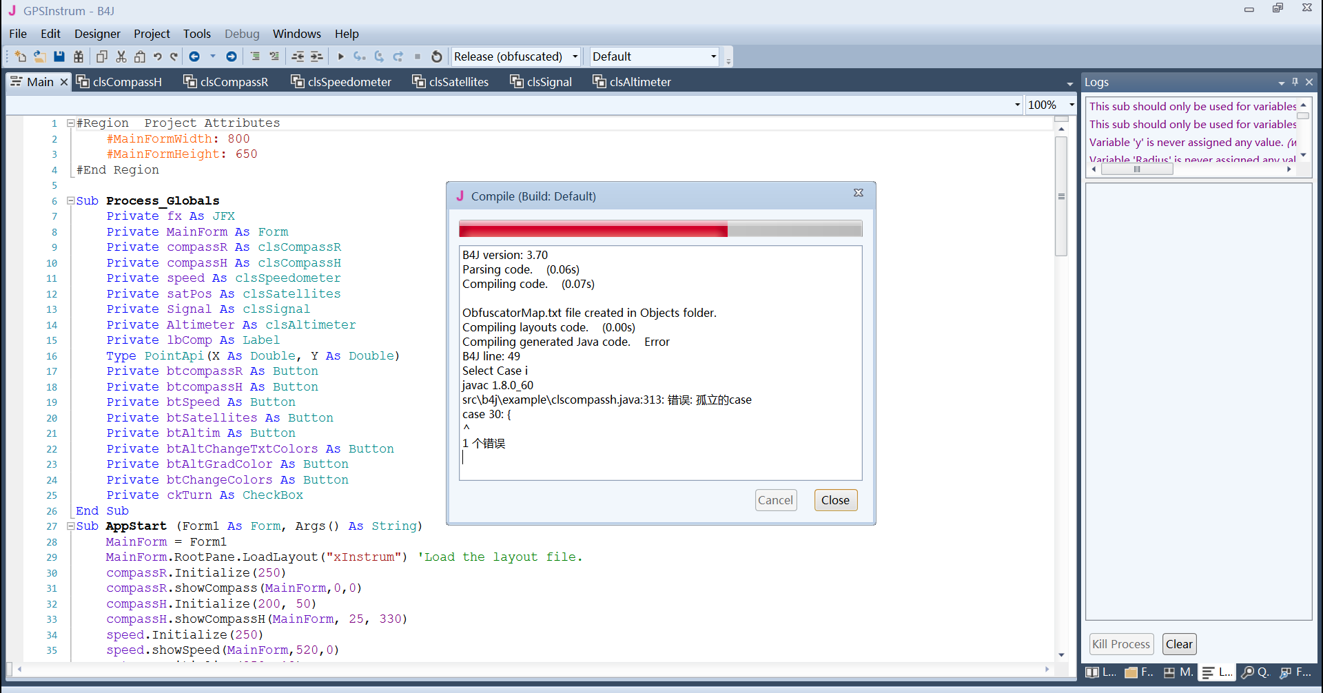Click the Cut scissors icon in toolbar
Image resolution: width=1323 pixels, height=693 pixels.
point(121,56)
